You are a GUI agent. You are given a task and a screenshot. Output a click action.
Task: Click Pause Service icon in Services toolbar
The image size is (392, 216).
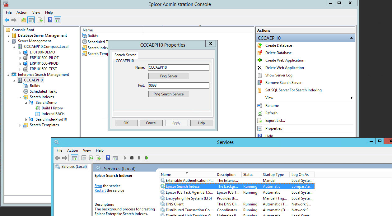139,158
